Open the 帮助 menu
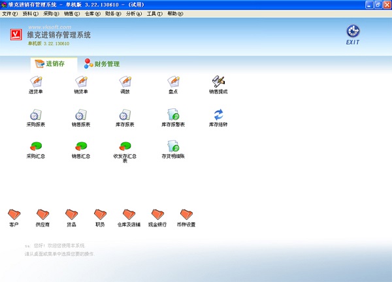392x282 pixels. (175, 14)
